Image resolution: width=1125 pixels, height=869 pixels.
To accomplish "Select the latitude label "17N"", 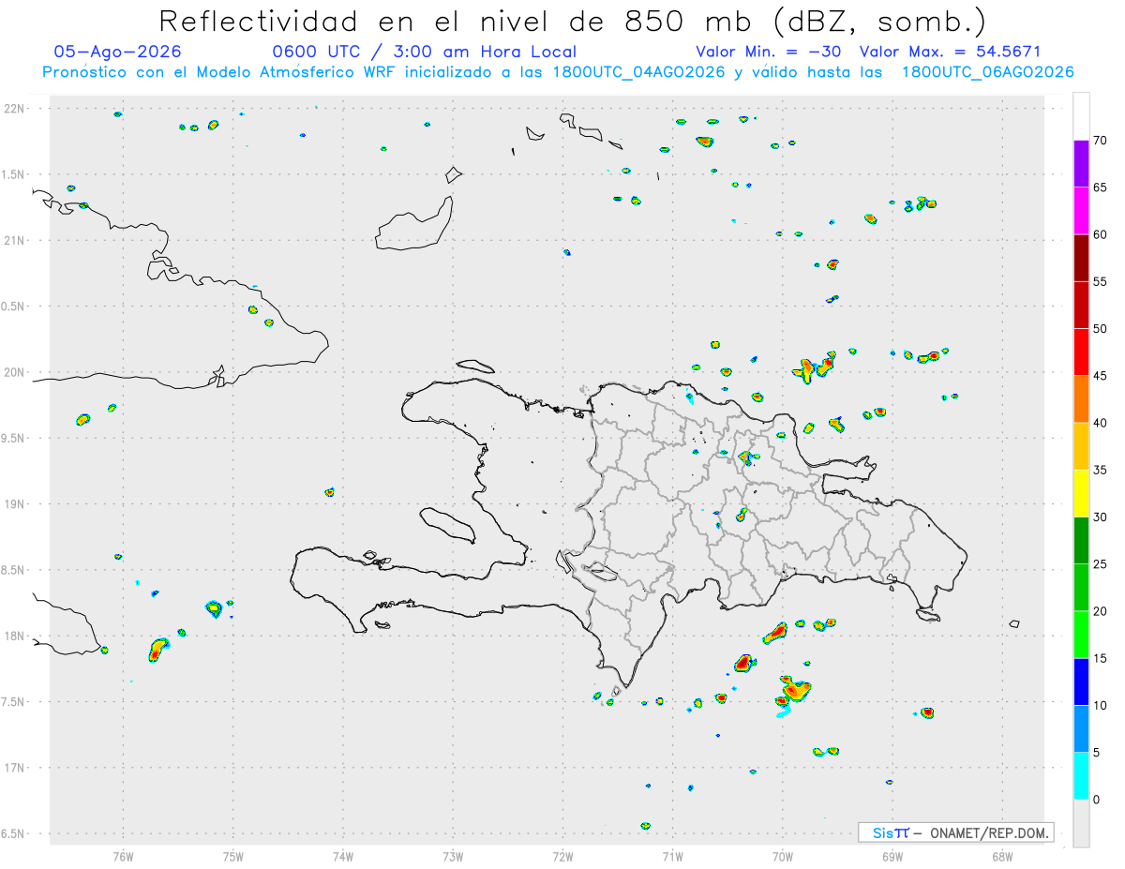I will 14,768.
